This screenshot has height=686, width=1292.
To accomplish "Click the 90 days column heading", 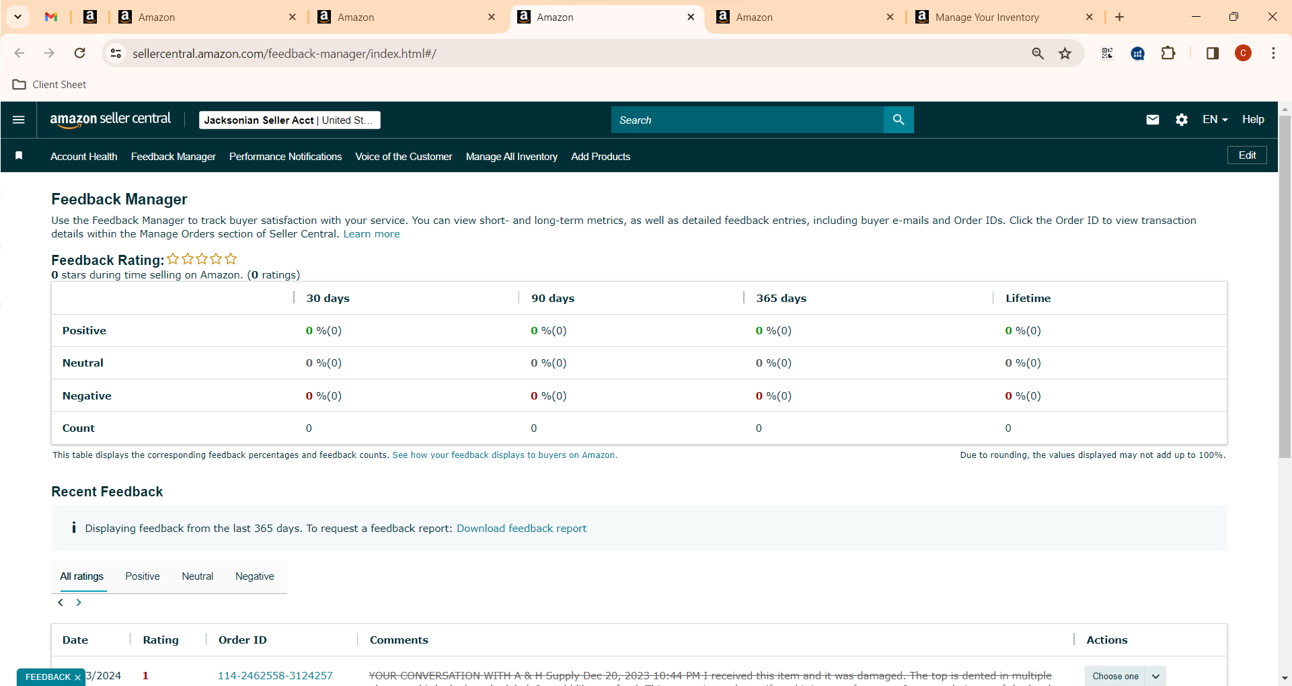I will pos(553,299).
